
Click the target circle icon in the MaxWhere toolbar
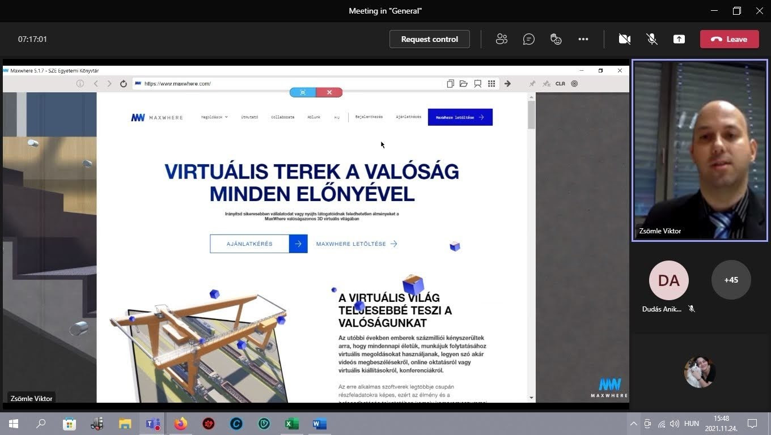point(574,83)
